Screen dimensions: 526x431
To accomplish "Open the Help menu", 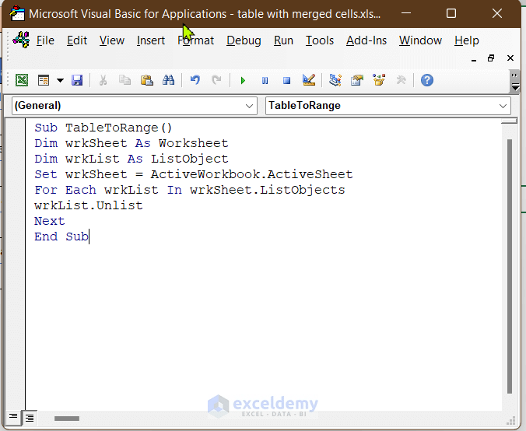I will (467, 40).
